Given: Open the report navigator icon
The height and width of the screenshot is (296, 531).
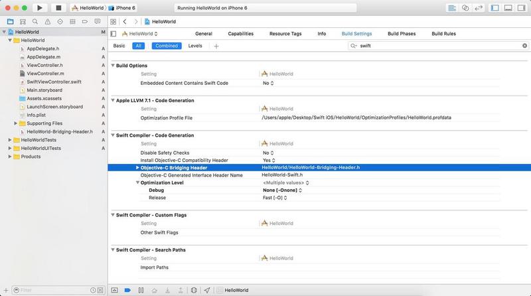Looking at the screenshot, I should pos(98,22).
